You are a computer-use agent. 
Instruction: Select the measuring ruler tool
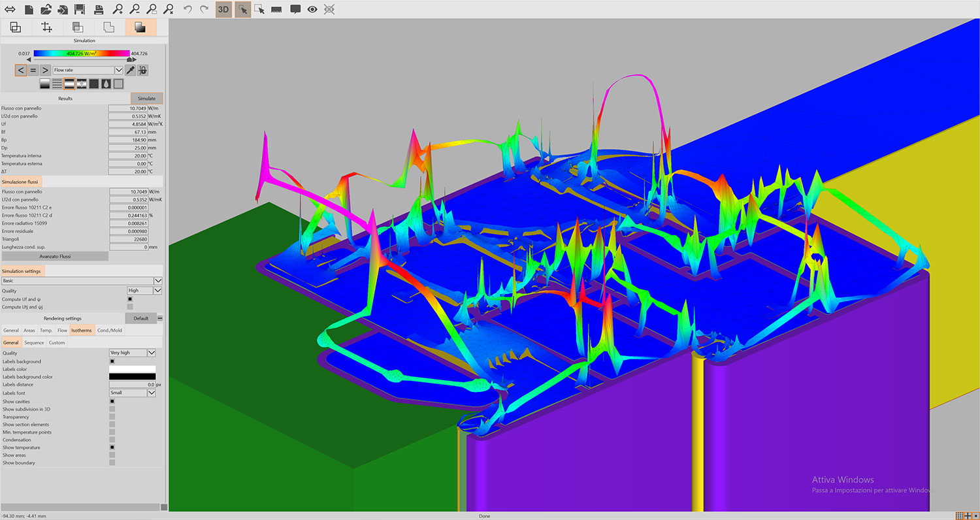coord(277,9)
